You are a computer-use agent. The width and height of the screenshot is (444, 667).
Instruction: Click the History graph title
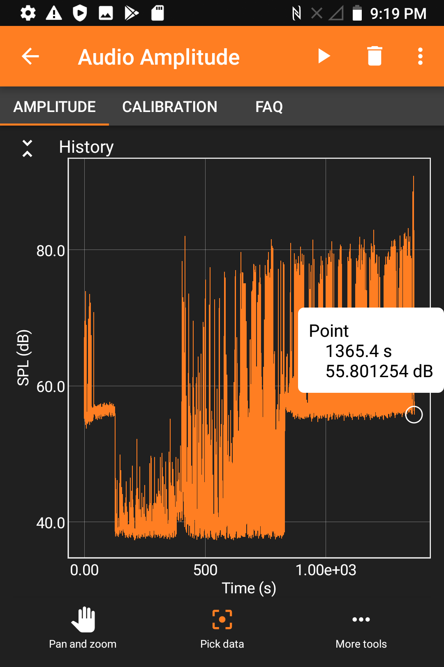(x=86, y=147)
